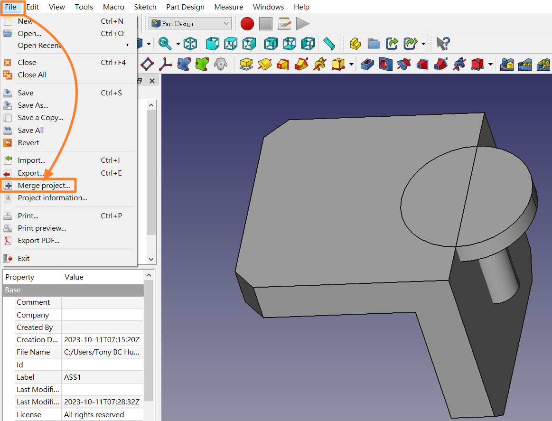Create a datum plane diamond icon
Screen dimensions: 552x421
click(147, 64)
